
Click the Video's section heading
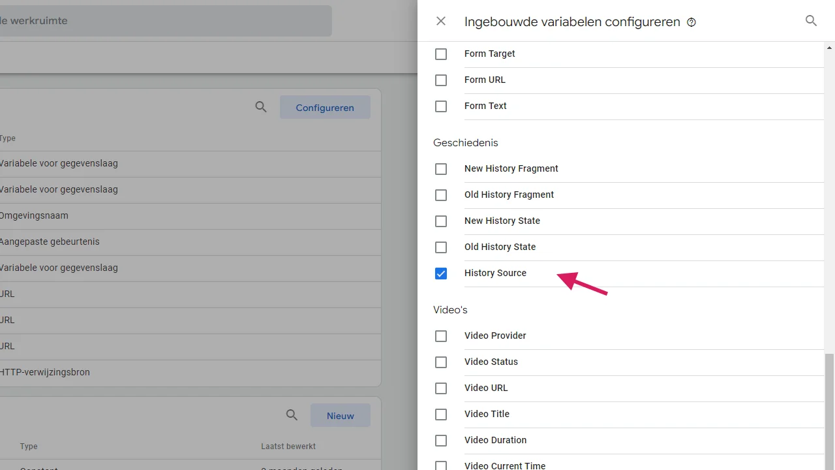click(450, 309)
